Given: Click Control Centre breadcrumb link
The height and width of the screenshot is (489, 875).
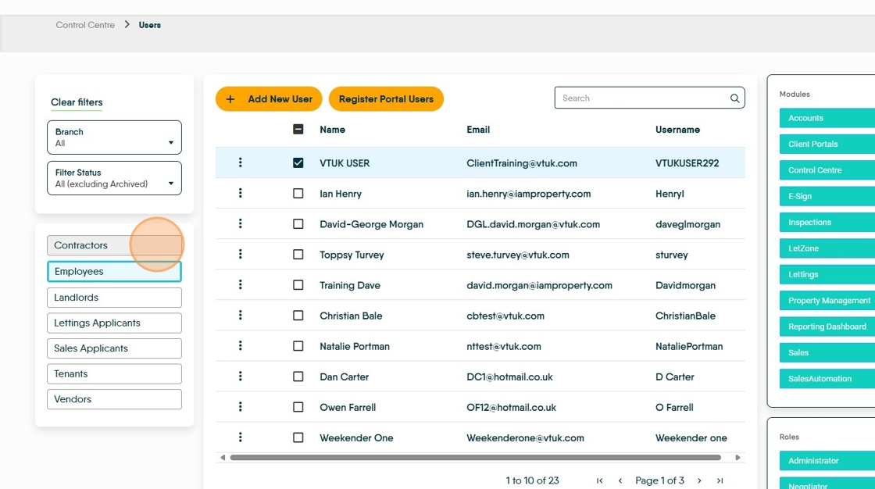Looking at the screenshot, I should (x=85, y=25).
